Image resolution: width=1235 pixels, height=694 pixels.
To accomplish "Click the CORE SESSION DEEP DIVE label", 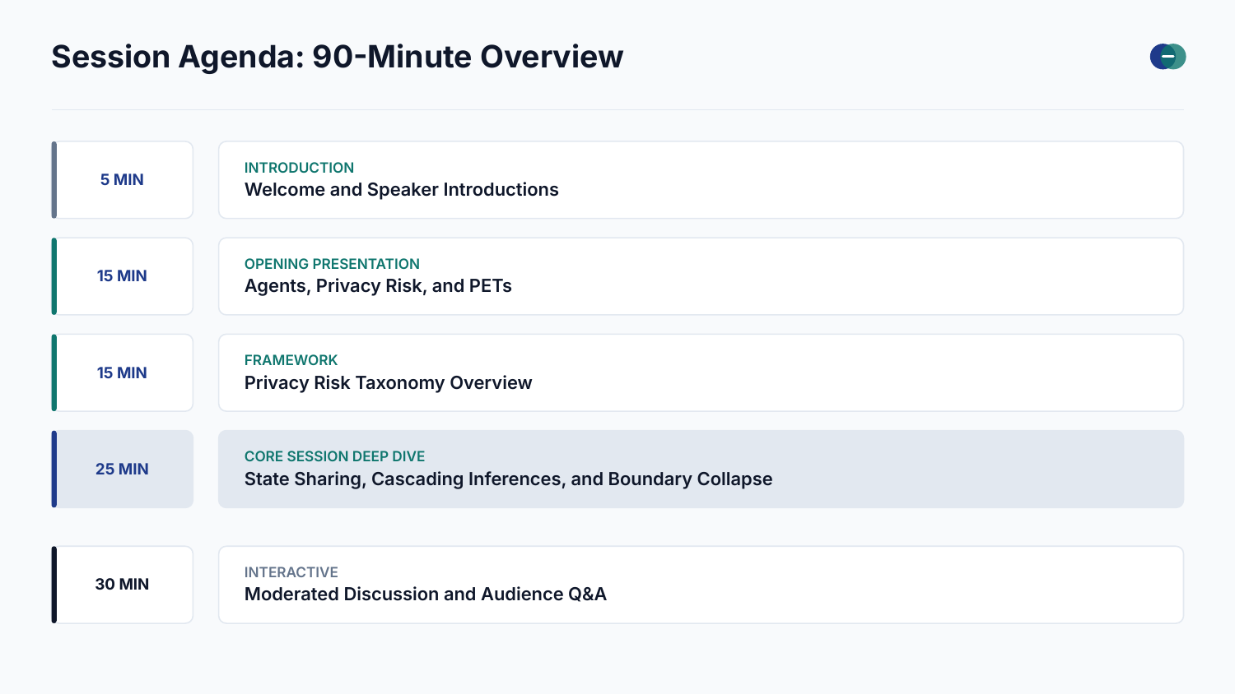I will pos(334,456).
